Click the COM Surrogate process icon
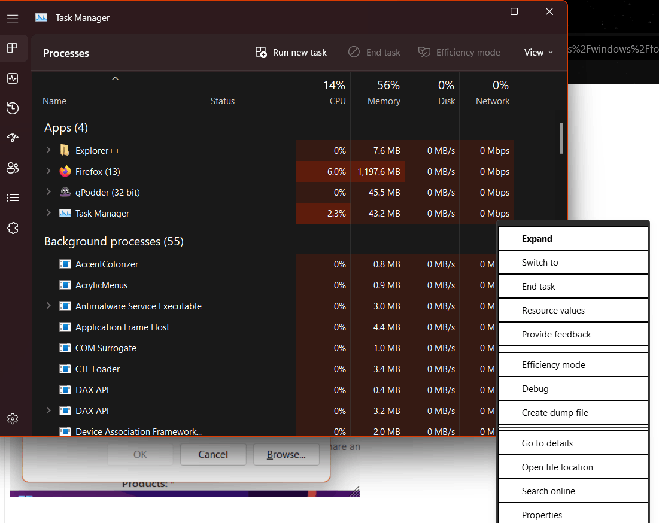The image size is (659, 523). point(65,348)
